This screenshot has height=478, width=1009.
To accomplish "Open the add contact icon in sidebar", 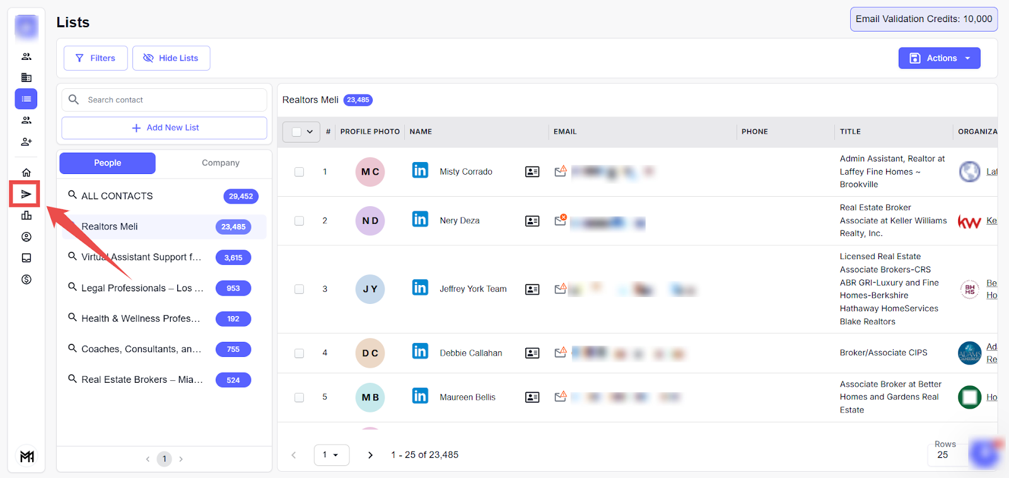I will click(x=26, y=142).
